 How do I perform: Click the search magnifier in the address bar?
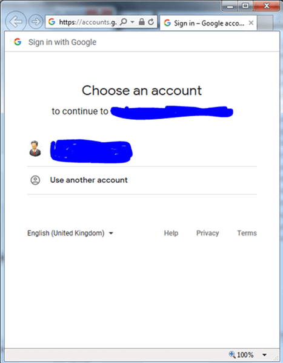124,22
